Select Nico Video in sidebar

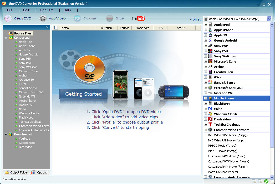[26, 147]
